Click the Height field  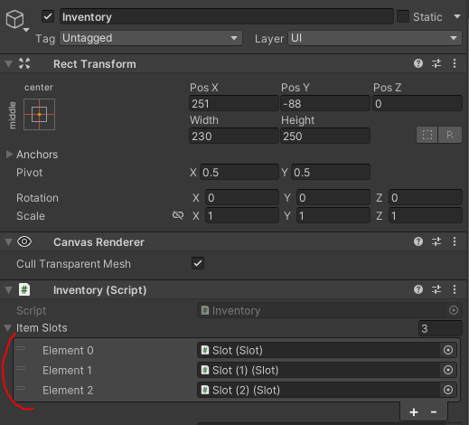tap(325, 136)
